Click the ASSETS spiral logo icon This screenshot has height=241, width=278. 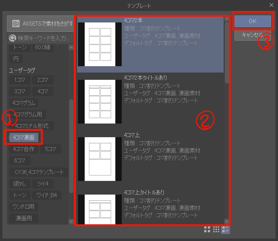16,23
